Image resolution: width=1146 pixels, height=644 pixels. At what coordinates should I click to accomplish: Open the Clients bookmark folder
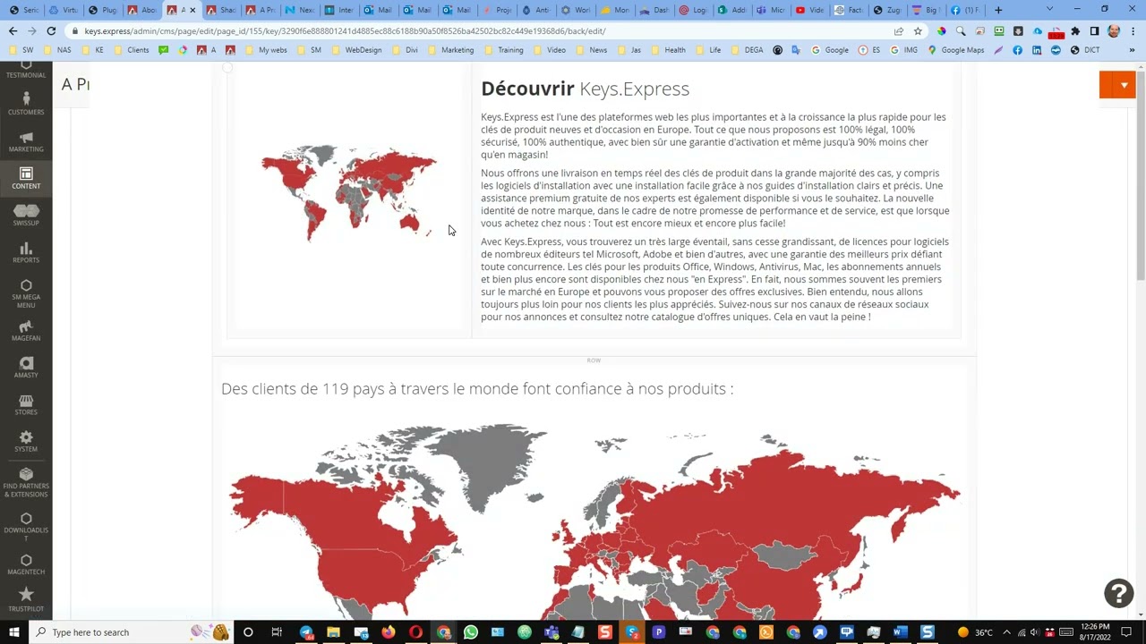(132, 50)
